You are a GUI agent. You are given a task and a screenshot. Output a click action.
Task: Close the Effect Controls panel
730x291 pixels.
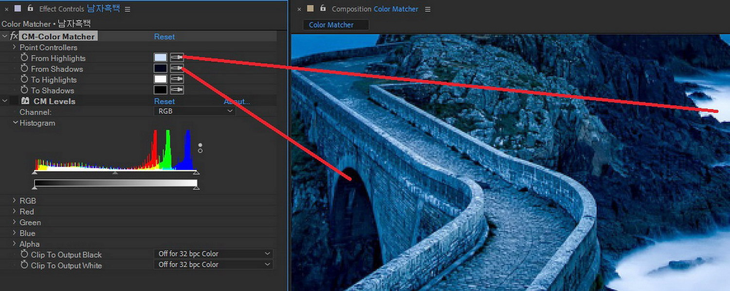click(7, 9)
